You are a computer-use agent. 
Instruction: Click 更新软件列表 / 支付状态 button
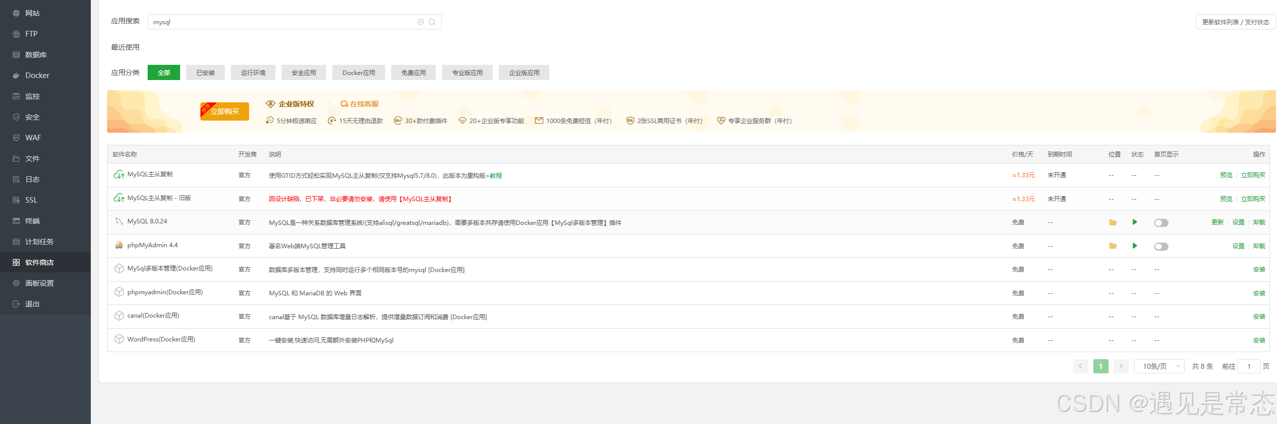point(1235,22)
